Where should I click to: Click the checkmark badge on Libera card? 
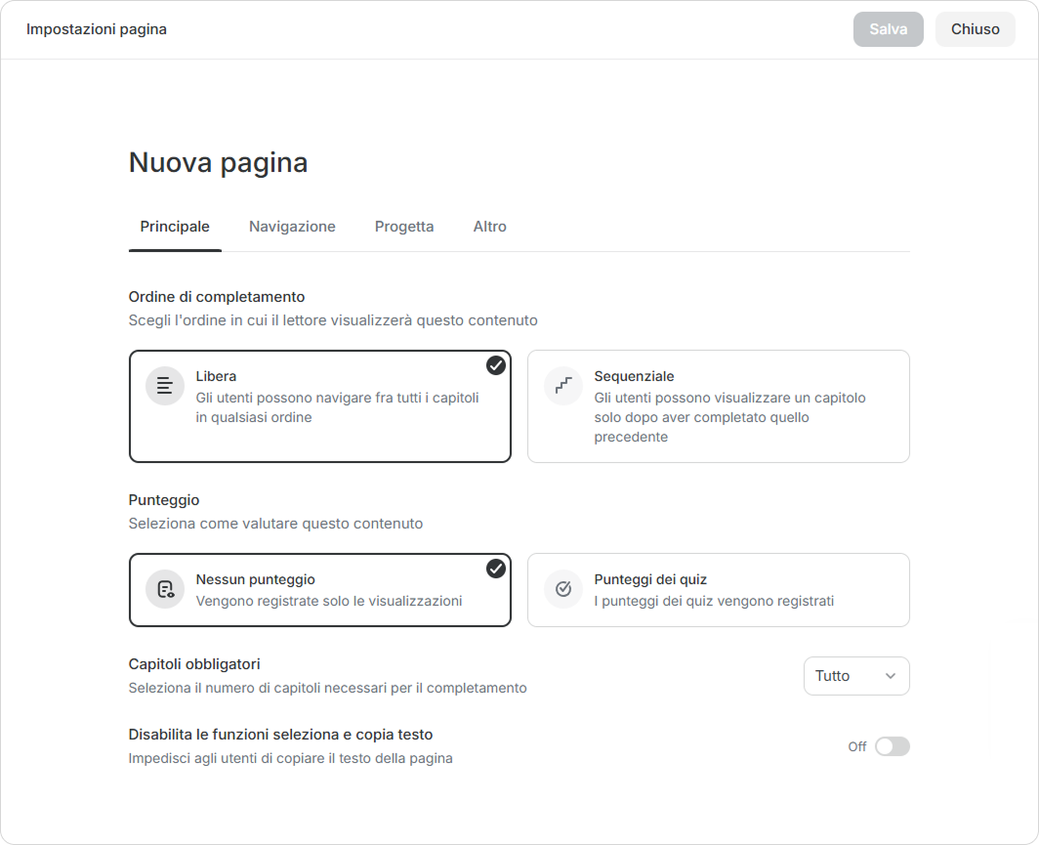point(496,365)
